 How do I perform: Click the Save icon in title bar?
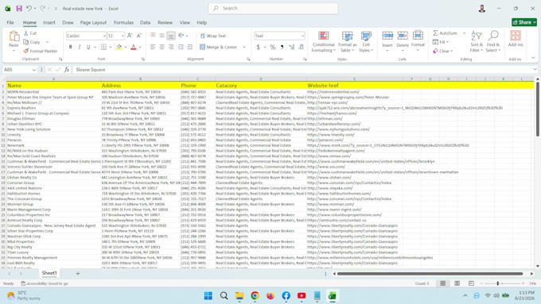click(x=19, y=8)
